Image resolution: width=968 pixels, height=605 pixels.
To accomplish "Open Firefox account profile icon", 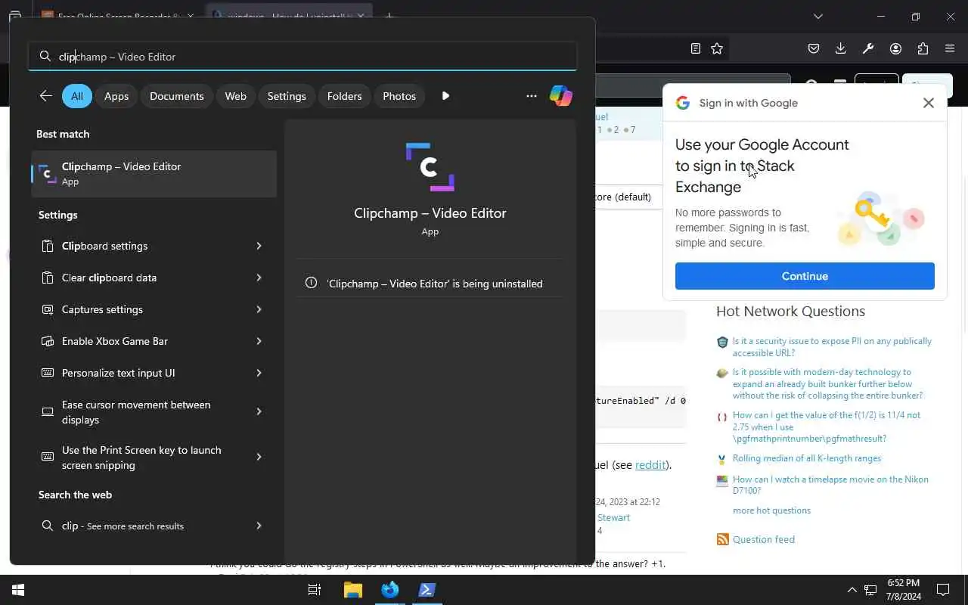I will click(895, 48).
